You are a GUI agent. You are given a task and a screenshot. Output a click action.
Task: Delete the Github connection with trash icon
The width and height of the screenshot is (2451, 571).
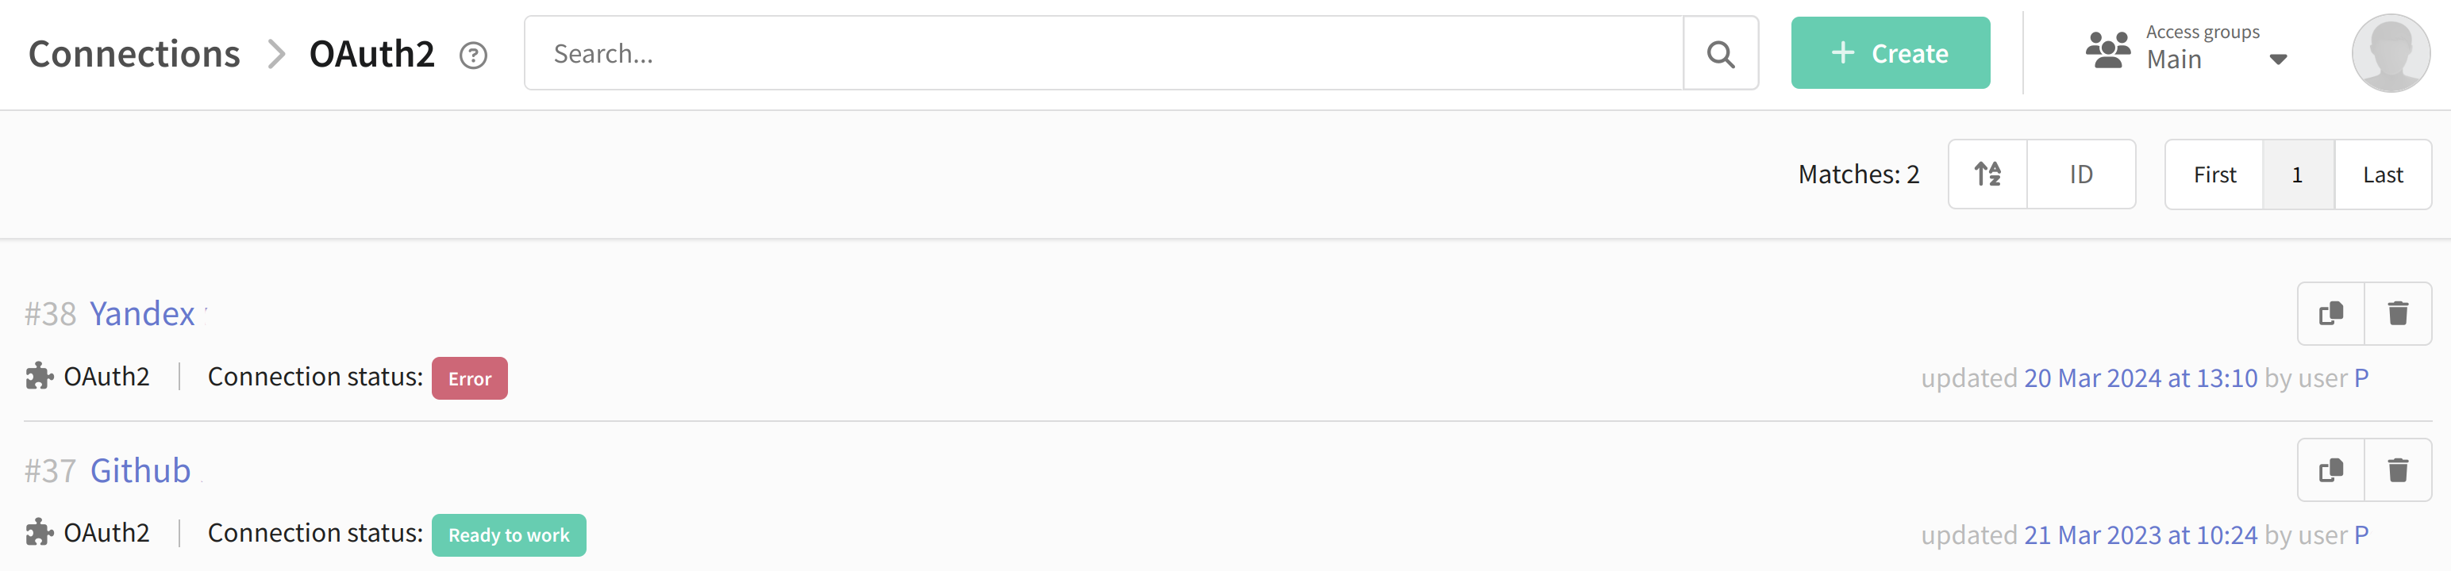point(2398,470)
